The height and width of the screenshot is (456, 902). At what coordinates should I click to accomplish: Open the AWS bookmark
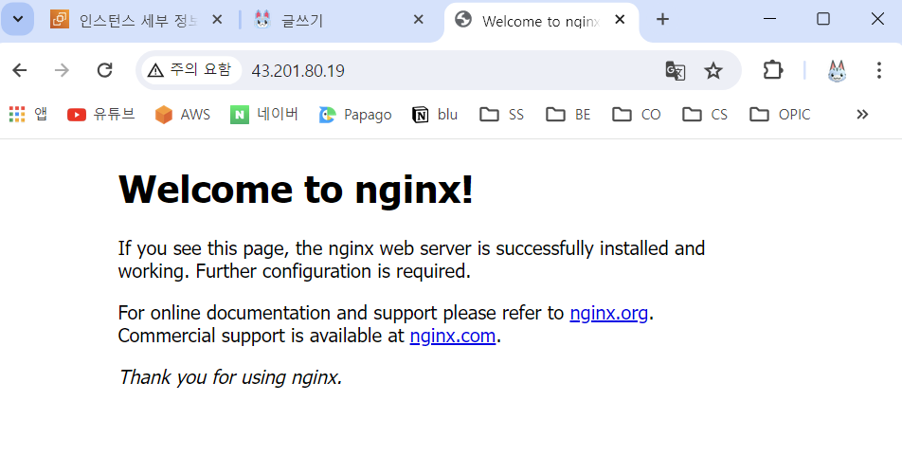click(182, 114)
